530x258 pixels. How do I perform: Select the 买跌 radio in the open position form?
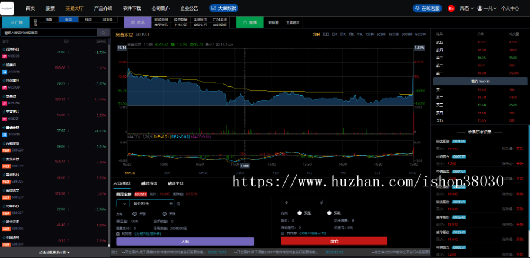point(165,213)
